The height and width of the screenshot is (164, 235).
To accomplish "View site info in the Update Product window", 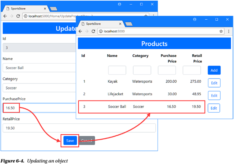I will 26,16.
